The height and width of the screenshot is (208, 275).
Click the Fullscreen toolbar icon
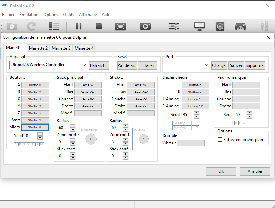point(120,26)
